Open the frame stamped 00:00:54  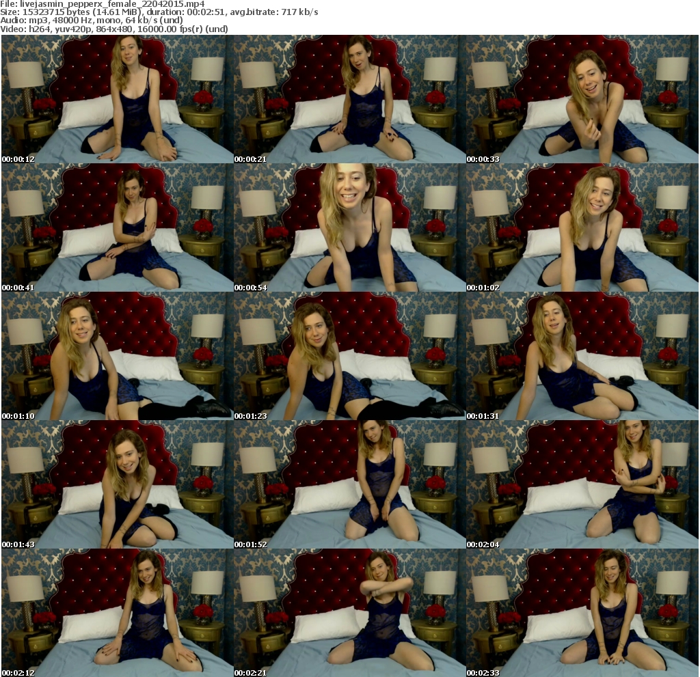[x=349, y=227]
